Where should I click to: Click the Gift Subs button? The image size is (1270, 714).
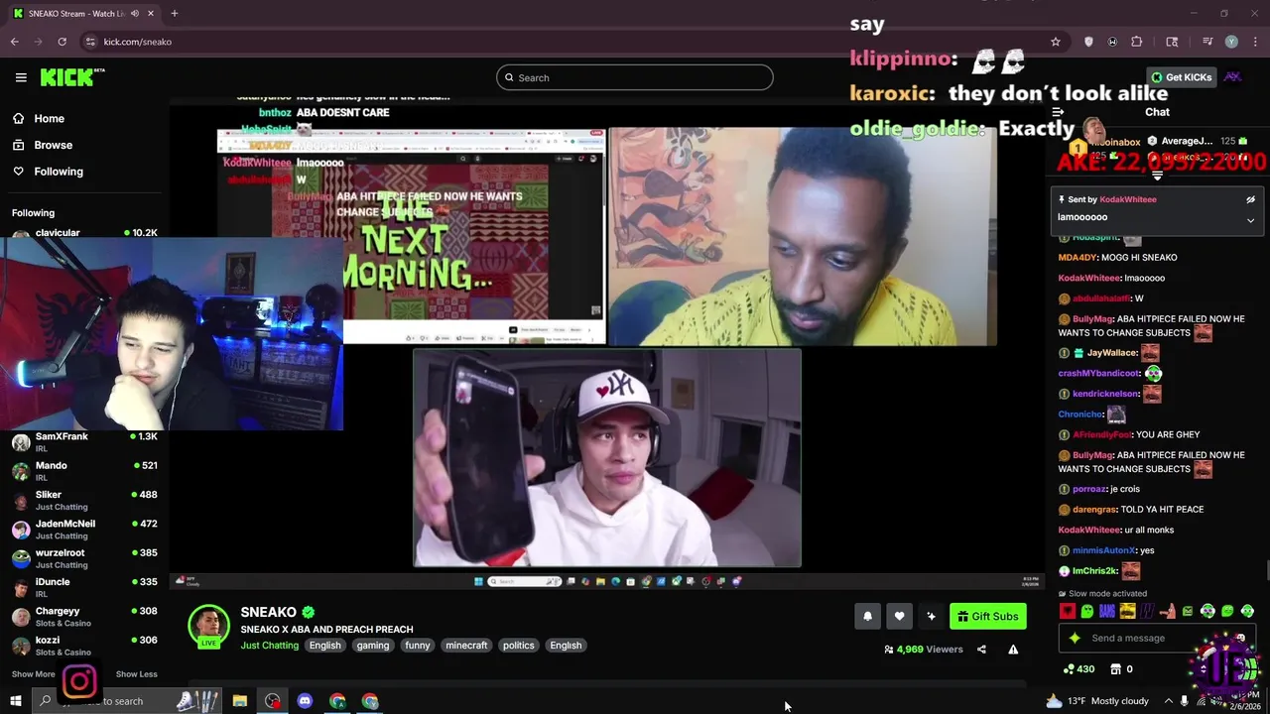pyautogui.click(x=987, y=617)
